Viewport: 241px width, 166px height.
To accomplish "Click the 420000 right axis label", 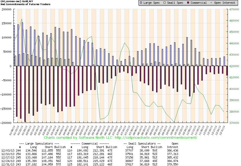I will click(x=234, y=66).
